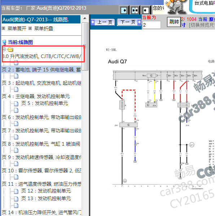Click the page icon above 页 10 row
215x216 pixels.
coord(16,164)
